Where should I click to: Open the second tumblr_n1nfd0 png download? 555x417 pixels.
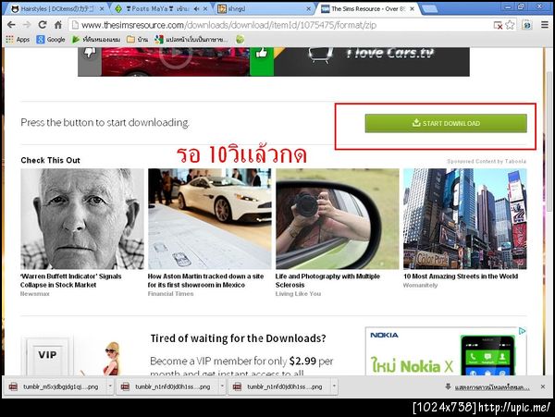click(x=167, y=386)
